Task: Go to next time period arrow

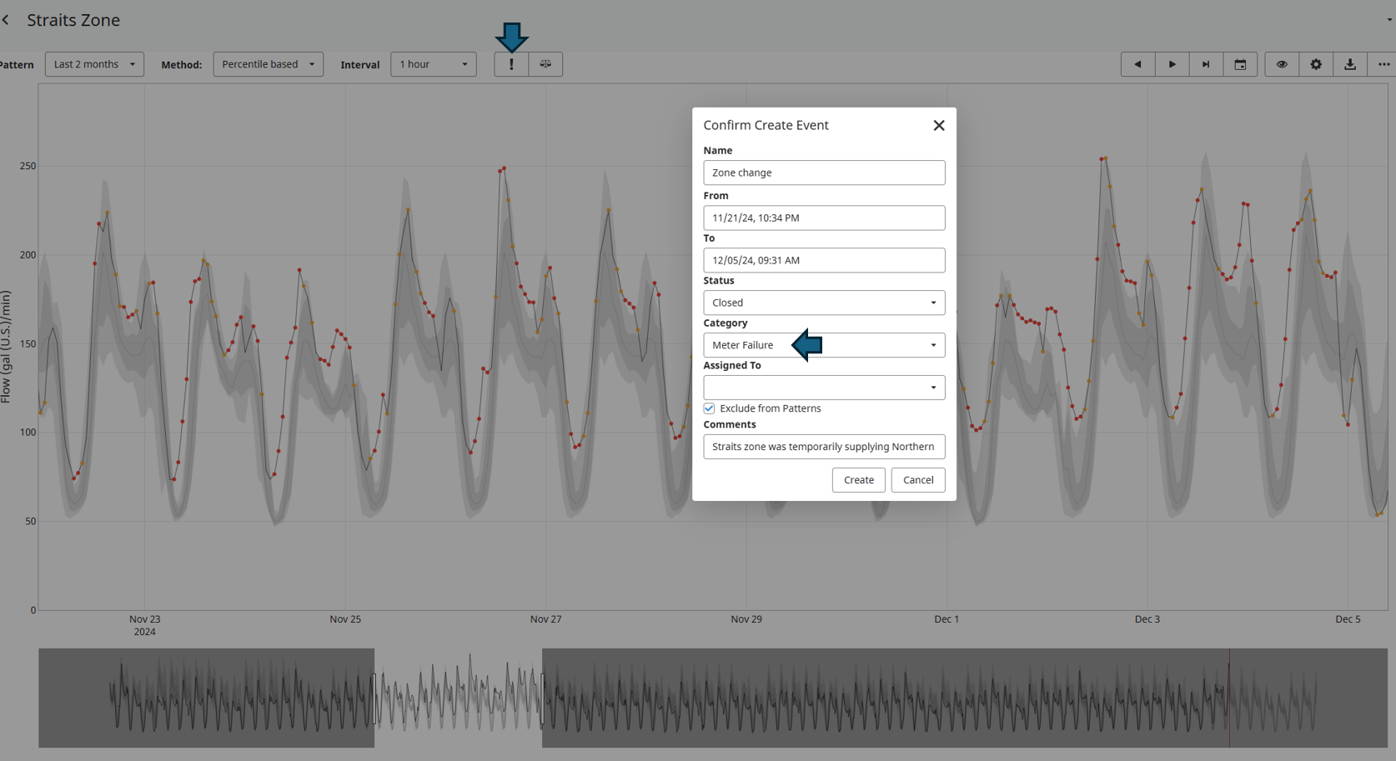Action: [1172, 64]
